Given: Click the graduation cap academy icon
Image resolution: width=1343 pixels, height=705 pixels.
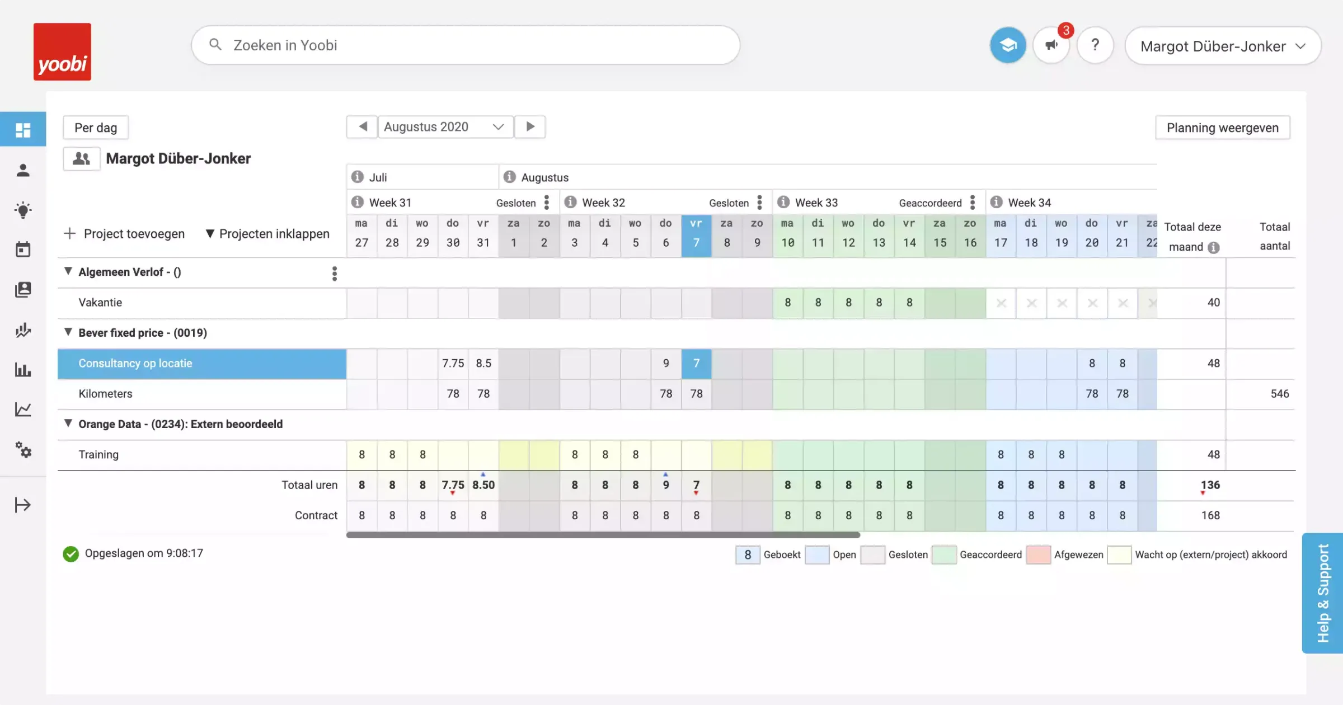Looking at the screenshot, I should (1008, 45).
